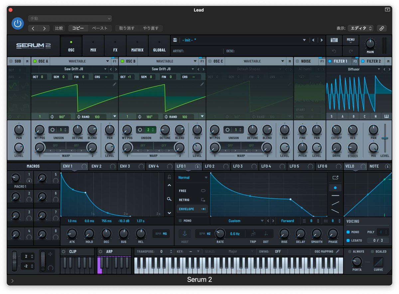Click the pencil edit icon in OSC A
This screenshot has height=294, width=399.
pyautogui.click(x=114, y=84)
